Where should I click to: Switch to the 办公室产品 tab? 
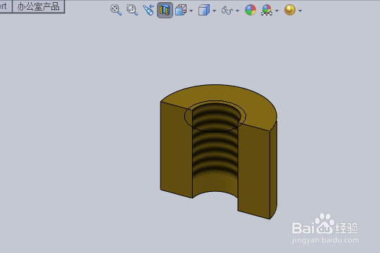[38, 6]
